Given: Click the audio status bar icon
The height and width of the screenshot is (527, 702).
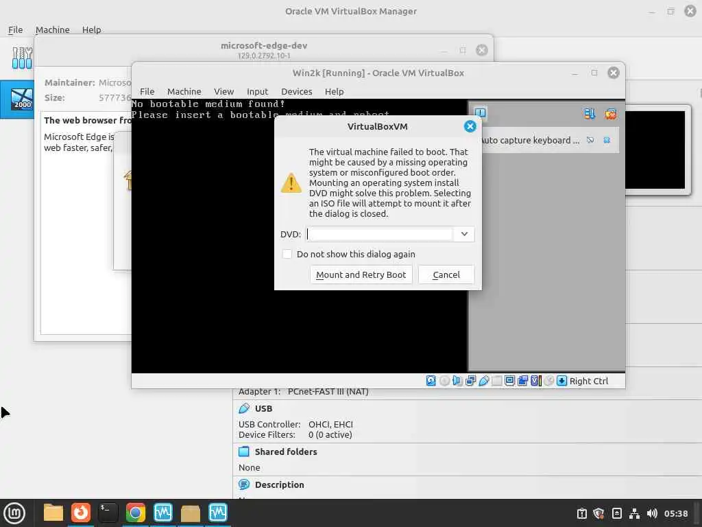Looking at the screenshot, I should point(457,381).
